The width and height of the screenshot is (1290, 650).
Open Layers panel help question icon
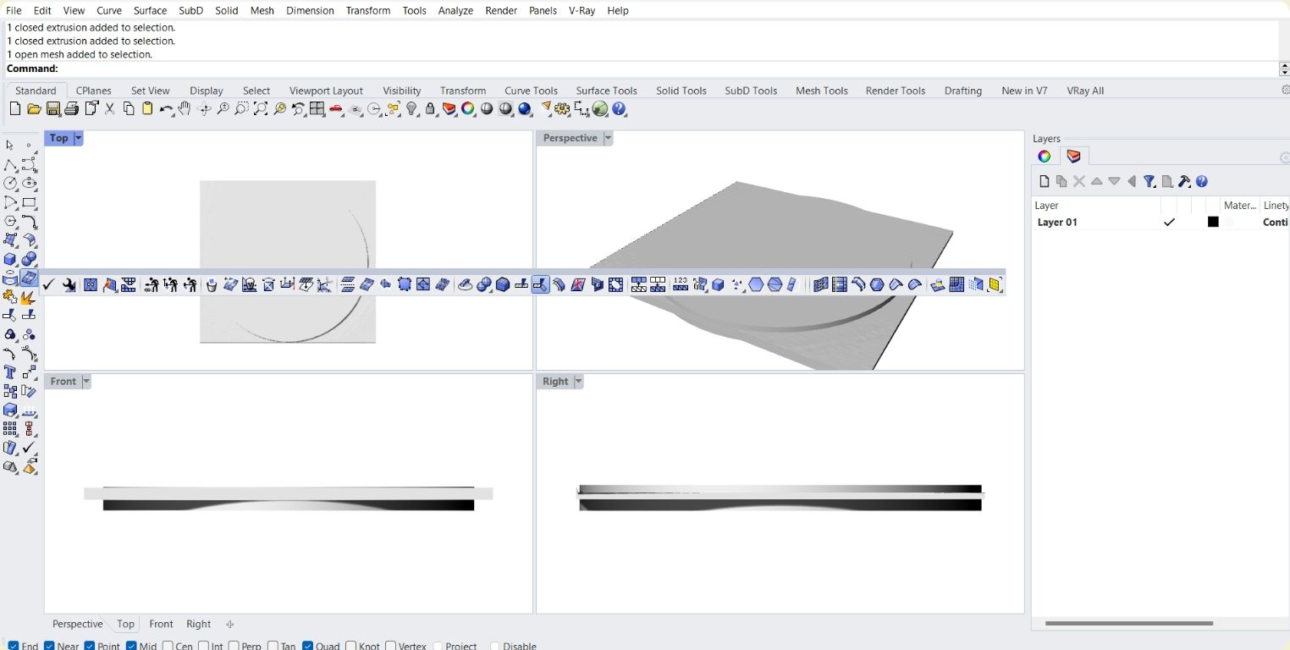1202,181
